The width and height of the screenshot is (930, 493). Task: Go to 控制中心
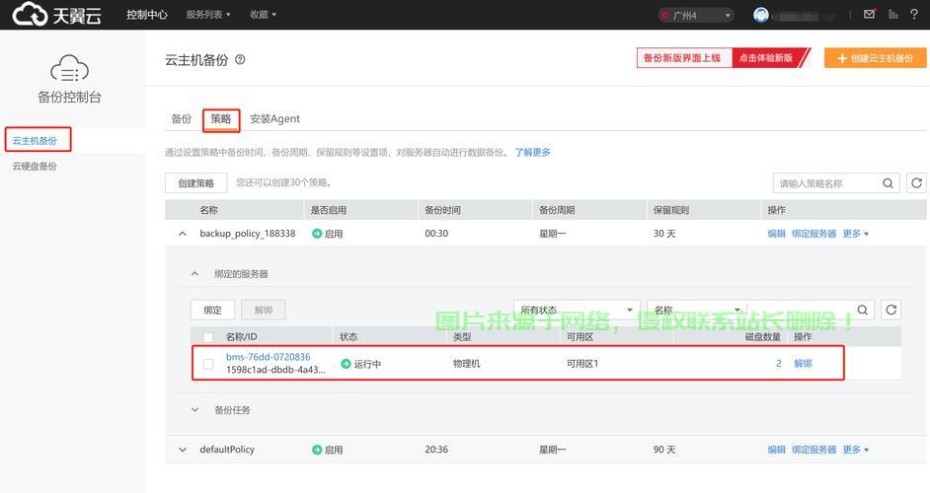(x=146, y=14)
